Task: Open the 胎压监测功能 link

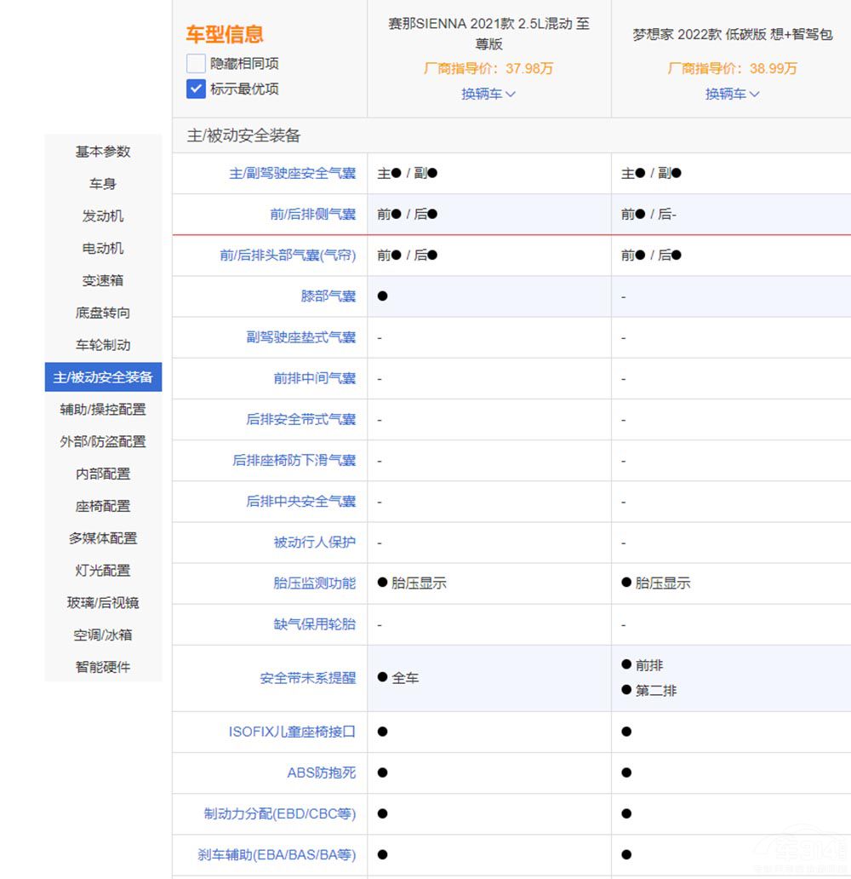Action: coord(314,583)
